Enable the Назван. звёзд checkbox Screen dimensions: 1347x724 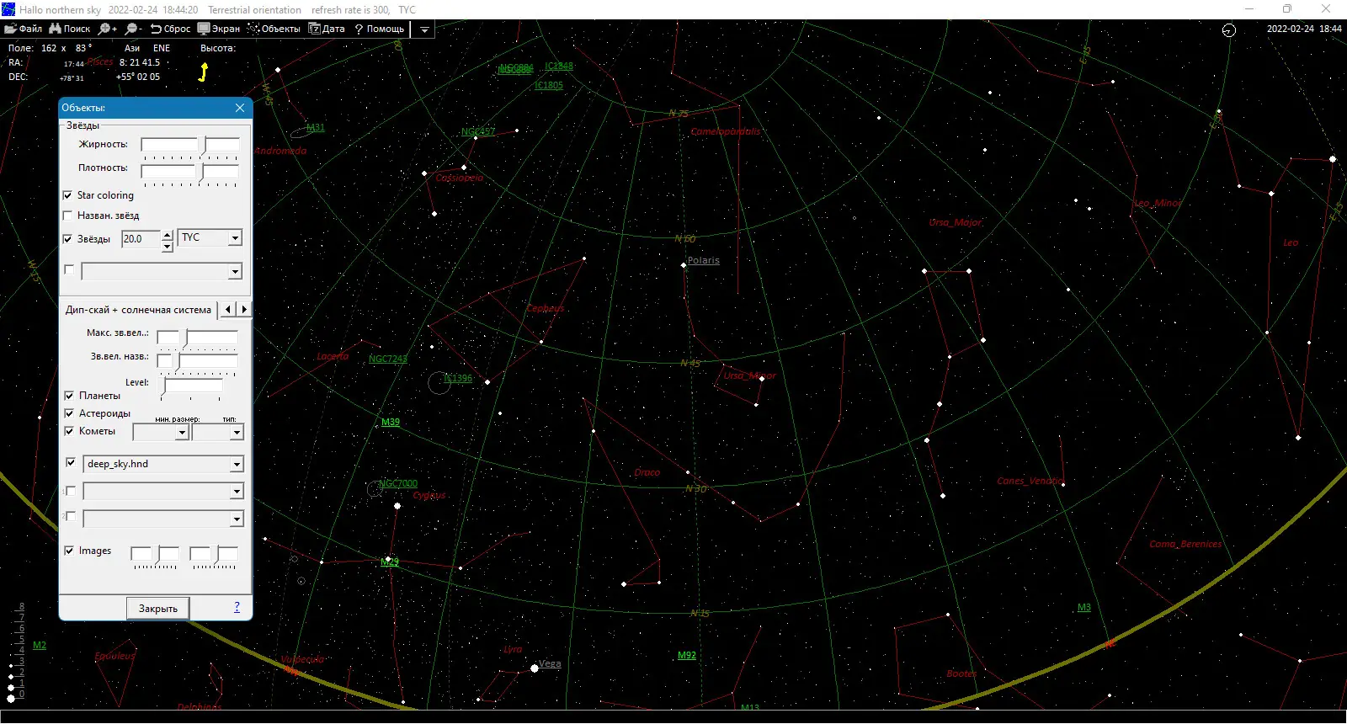68,216
